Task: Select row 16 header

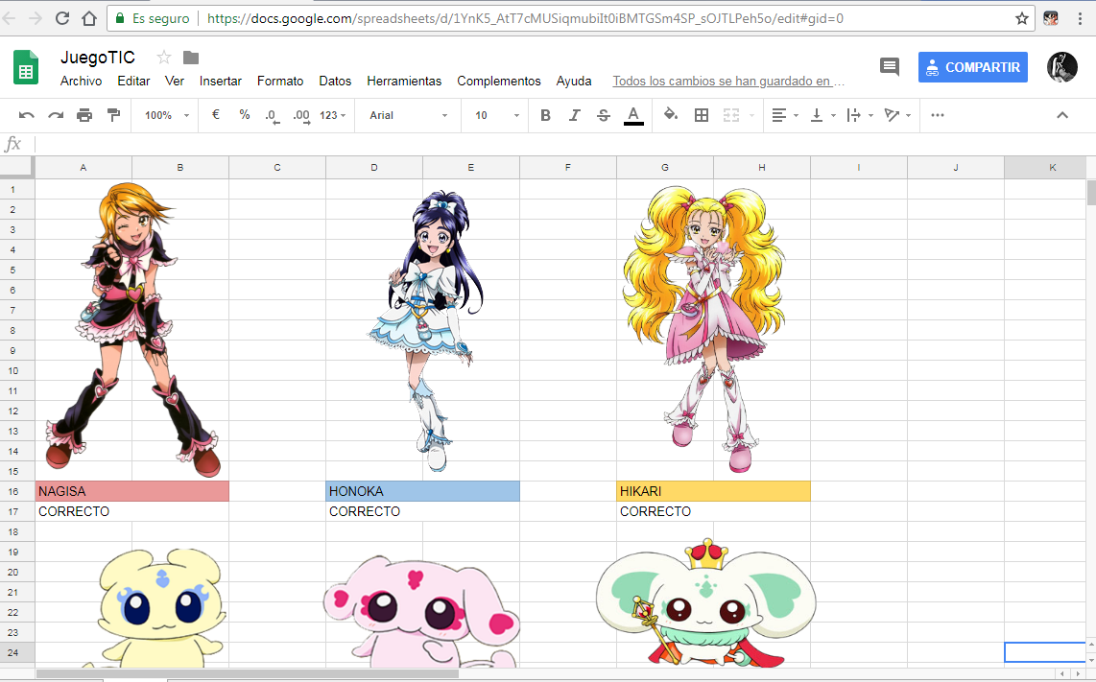Action: (x=16, y=491)
